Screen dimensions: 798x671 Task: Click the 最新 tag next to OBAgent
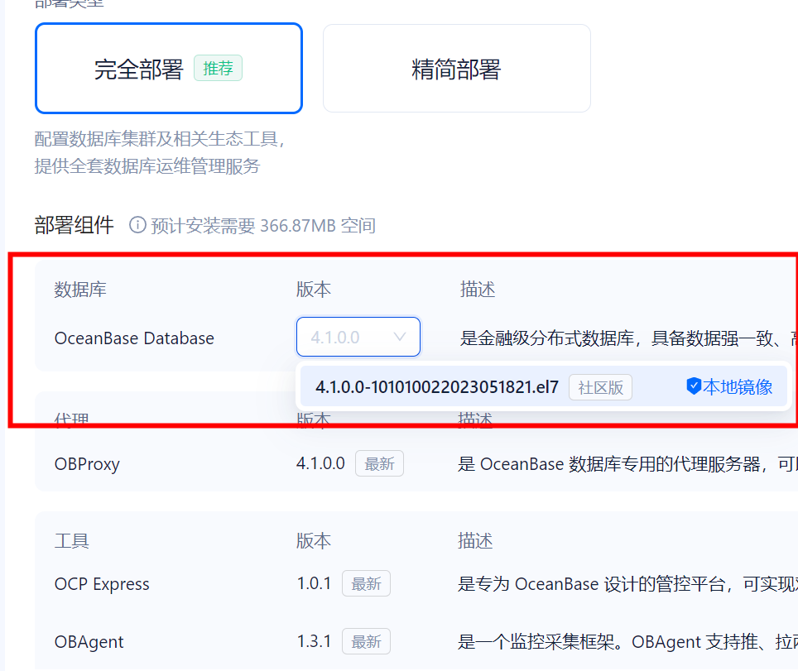(366, 641)
